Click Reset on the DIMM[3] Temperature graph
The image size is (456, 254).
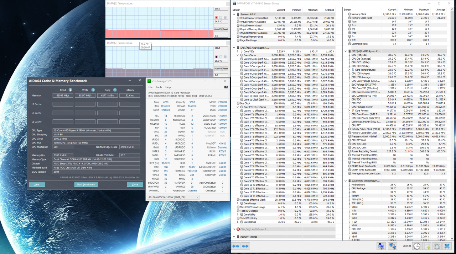click(x=225, y=29)
